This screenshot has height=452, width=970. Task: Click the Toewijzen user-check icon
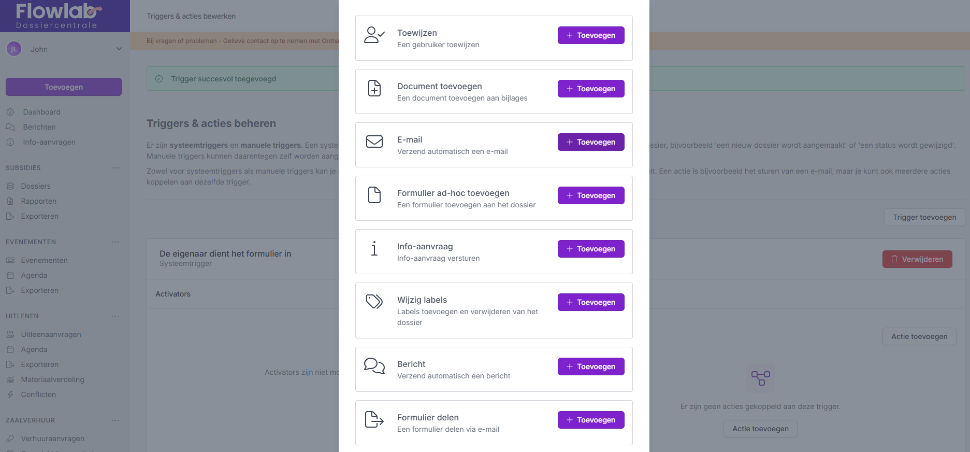tap(374, 35)
